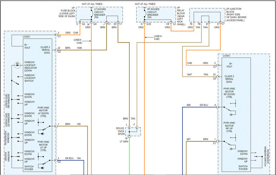The width and height of the screenshot is (276, 175).
Task: Click the PWR WND MOTOR RF DOWN CTRL label
Action: pyautogui.click(x=229, y=93)
